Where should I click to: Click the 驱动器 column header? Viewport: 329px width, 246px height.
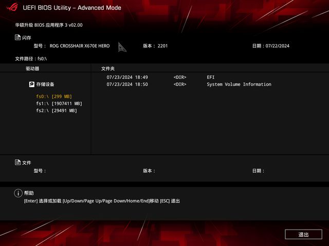(x=32, y=69)
